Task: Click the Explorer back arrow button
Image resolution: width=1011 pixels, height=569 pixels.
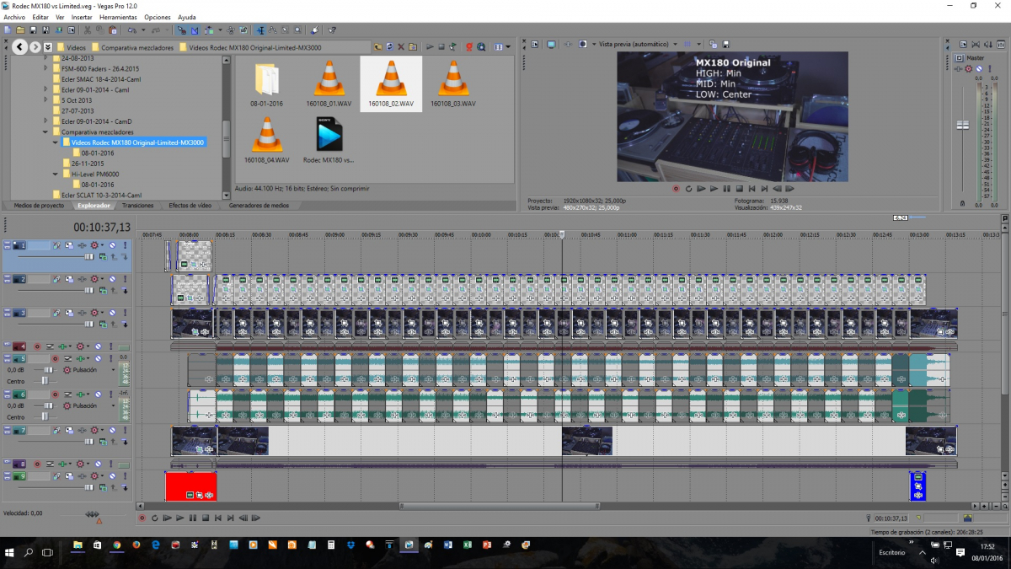Action: 20,46
